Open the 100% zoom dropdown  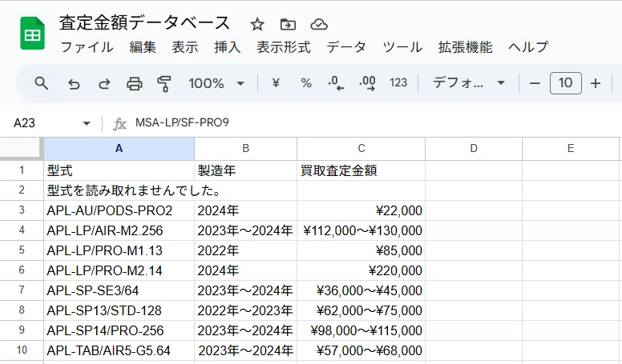click(216, 83)
